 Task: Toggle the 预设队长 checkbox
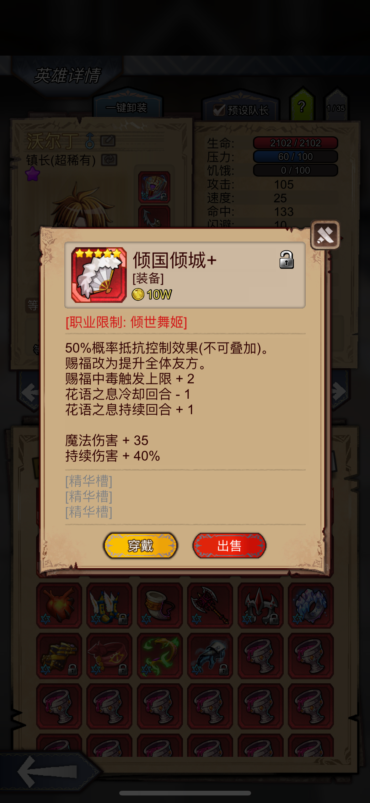[219, 110]
